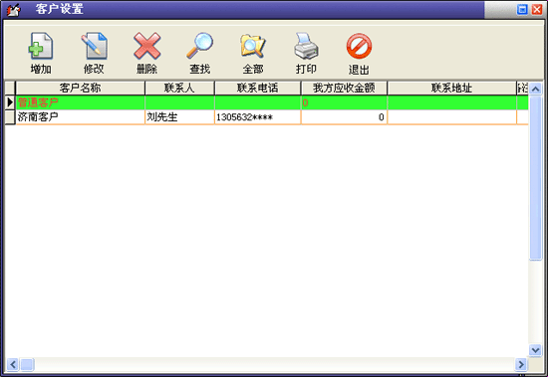The width and height of the screenshot is (548, 377).
Task: Click the vertical scrollbar up arrow
Action: [x=535, y=89]
